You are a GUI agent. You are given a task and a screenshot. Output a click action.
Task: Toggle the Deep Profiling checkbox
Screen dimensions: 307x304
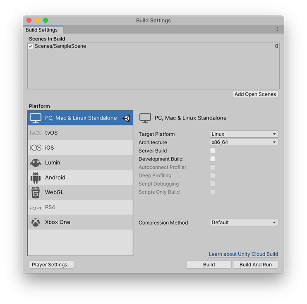pyautogui.click(x=213, y=175)
